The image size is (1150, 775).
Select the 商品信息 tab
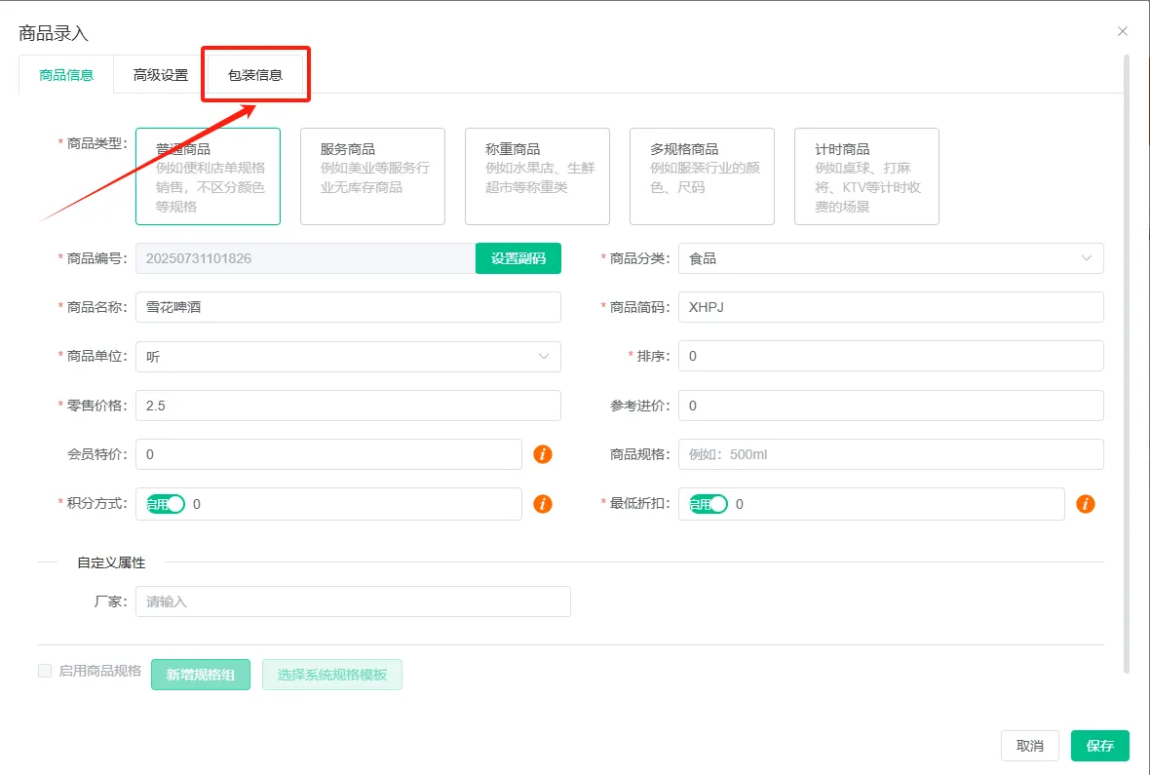pos(66,75)
